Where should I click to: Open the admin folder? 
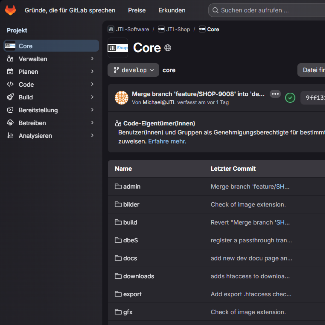[132, 186]
